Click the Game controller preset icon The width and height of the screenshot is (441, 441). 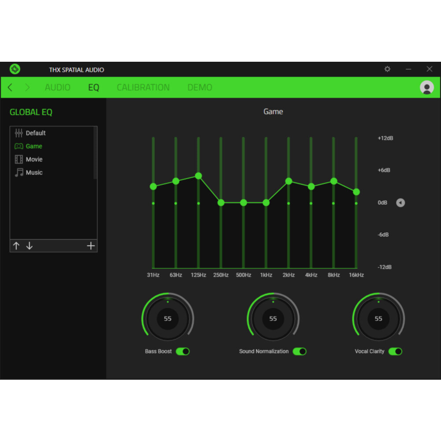(x=19, y=146)
